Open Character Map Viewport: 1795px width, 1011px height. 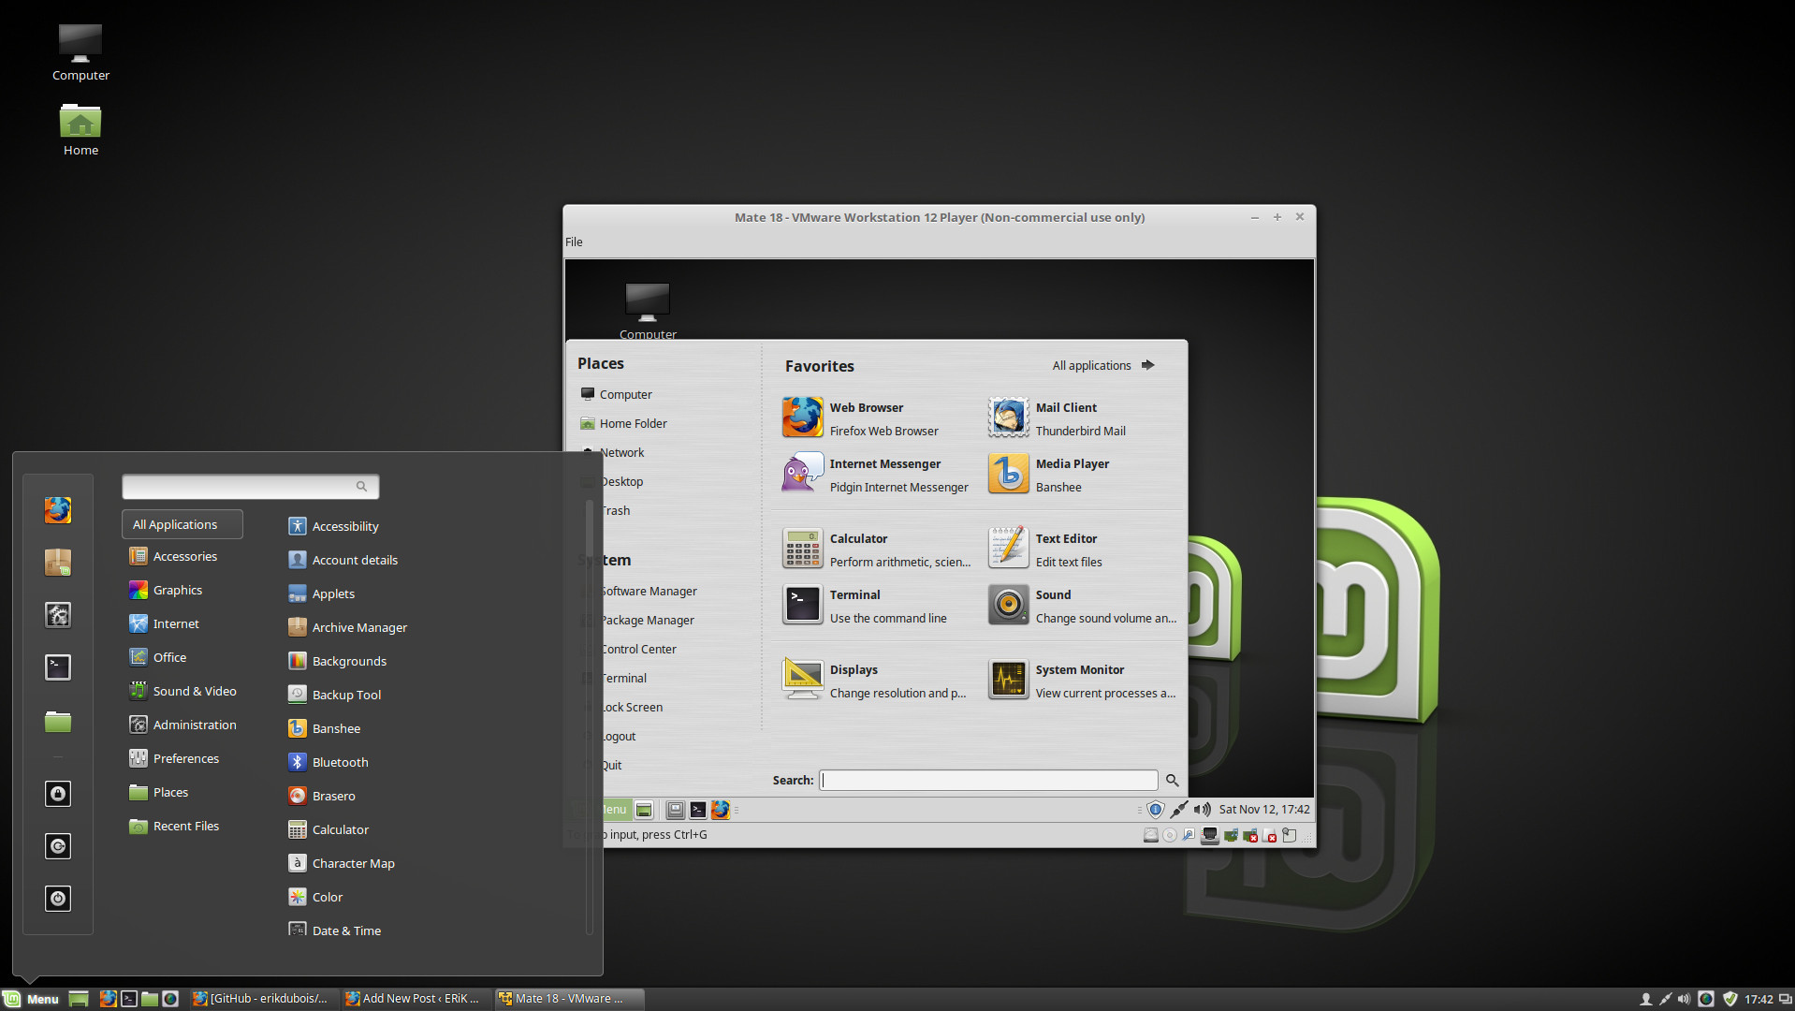pos(341,863)
